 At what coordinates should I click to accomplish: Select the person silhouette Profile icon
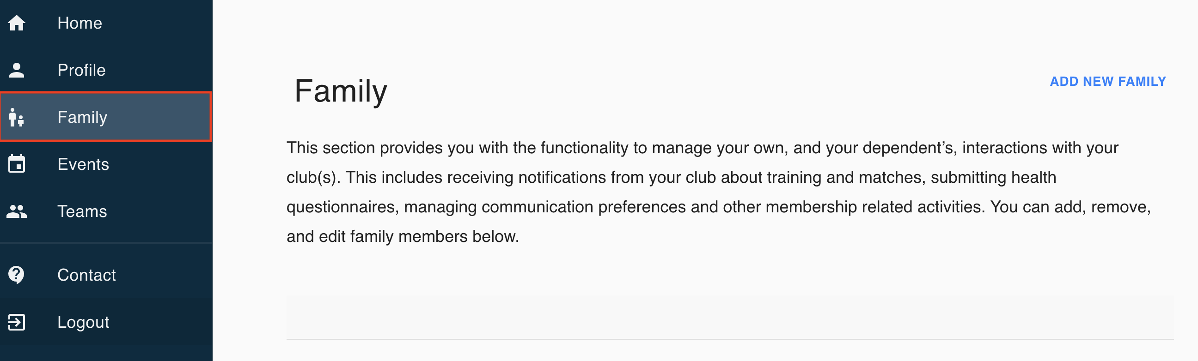17,70
